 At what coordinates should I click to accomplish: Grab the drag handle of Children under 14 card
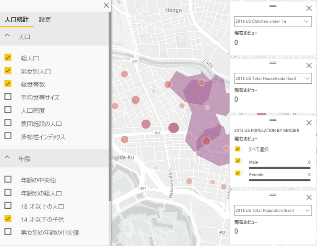pos(273,6)
